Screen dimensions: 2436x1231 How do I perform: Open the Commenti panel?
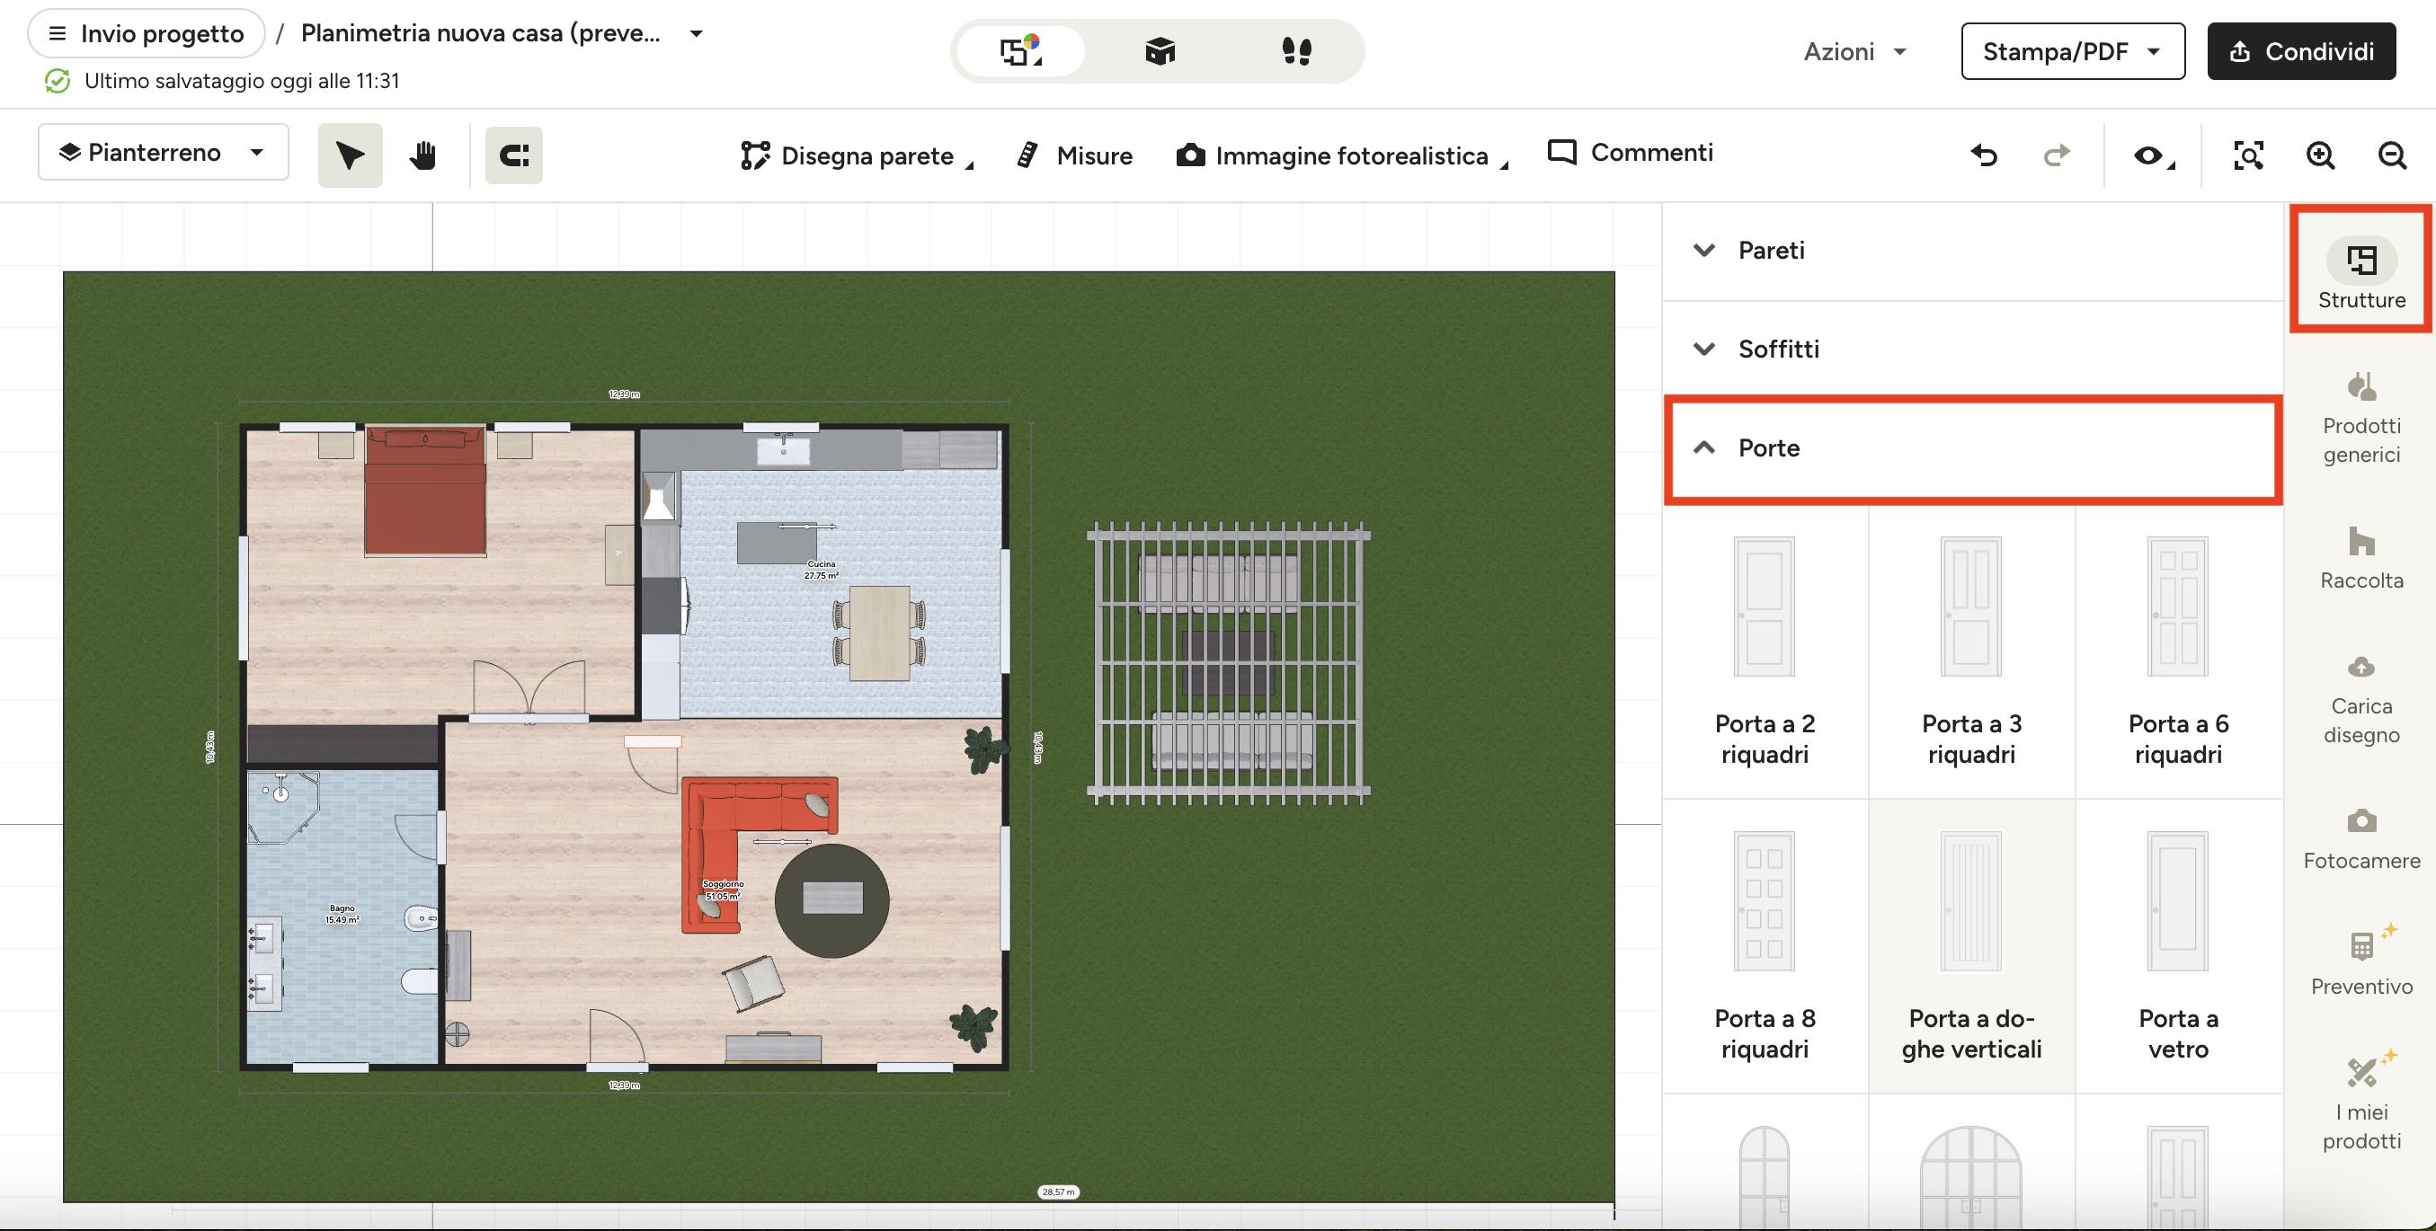[1631, 152]
